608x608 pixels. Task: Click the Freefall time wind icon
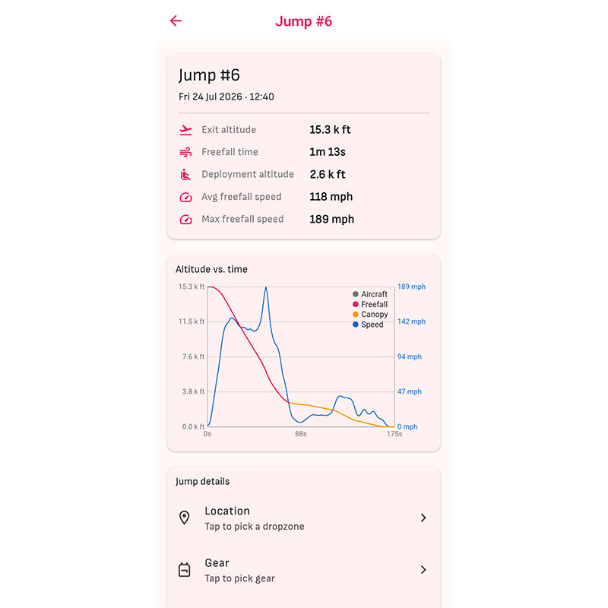click(x=185, y=152)
